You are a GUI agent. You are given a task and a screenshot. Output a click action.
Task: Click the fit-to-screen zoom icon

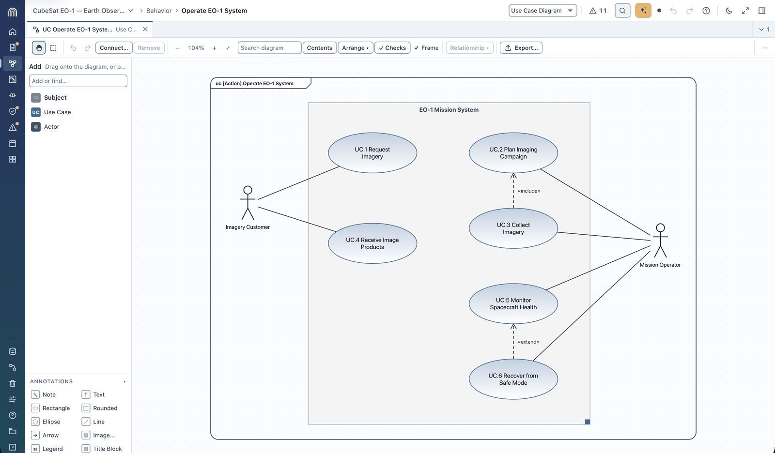[x=228, y=48]
